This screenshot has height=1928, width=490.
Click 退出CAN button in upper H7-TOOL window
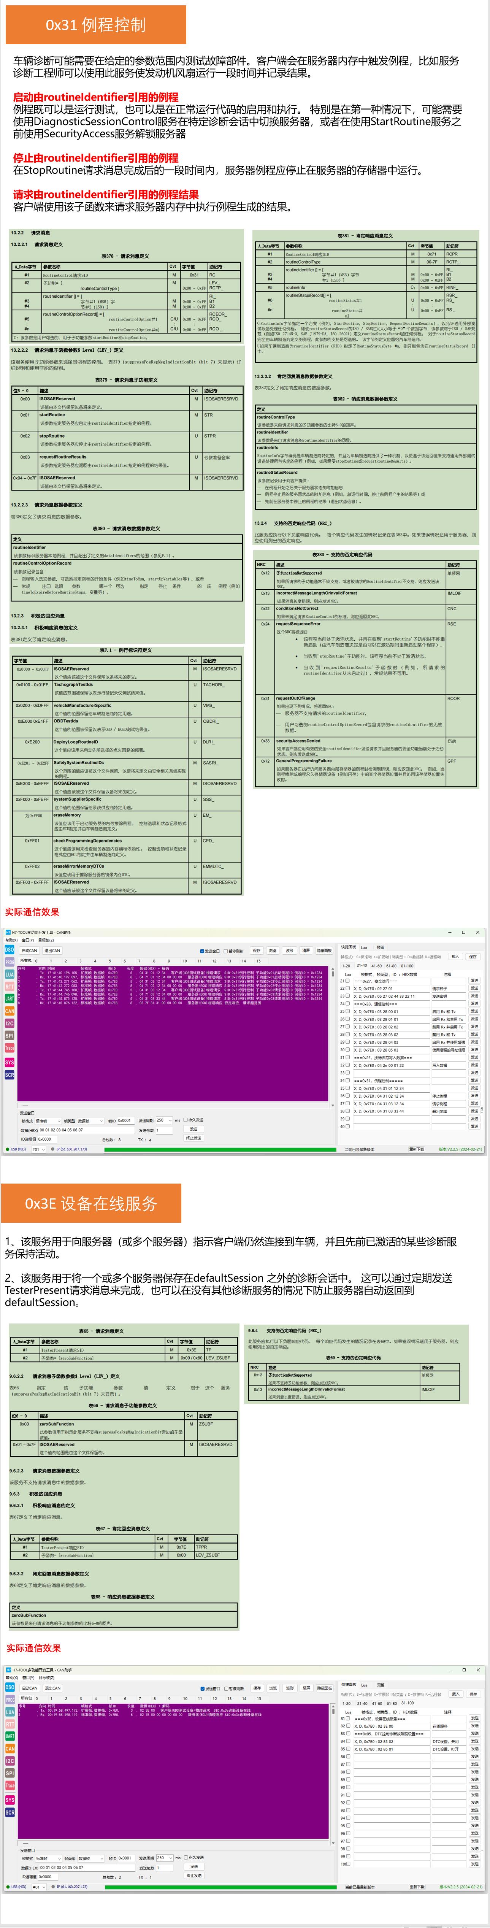[x=52, y=951]
